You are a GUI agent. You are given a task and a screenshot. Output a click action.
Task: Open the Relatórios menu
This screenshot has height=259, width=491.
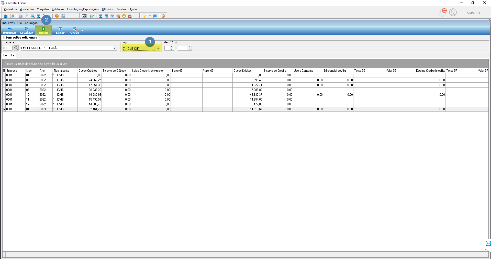(58, 9)
